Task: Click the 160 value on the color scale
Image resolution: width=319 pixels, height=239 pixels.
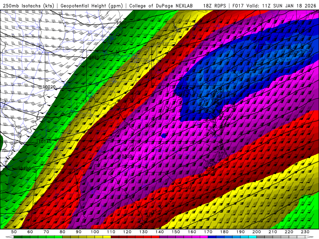Action: point(192,232)
